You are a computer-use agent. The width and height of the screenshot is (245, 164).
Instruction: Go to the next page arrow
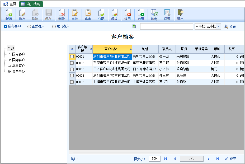(209, 159)
